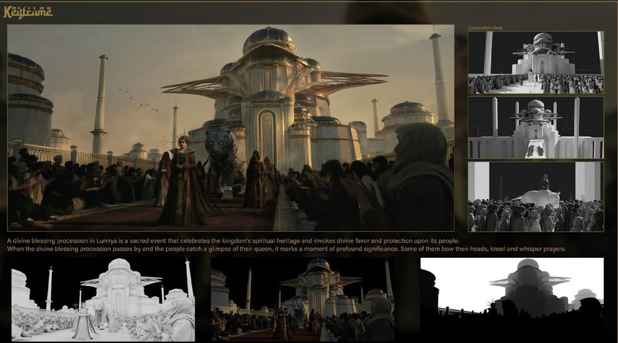Open the white clay render thumbnail
This screenshot has height=343, width=618.
[x=103, y=299]
